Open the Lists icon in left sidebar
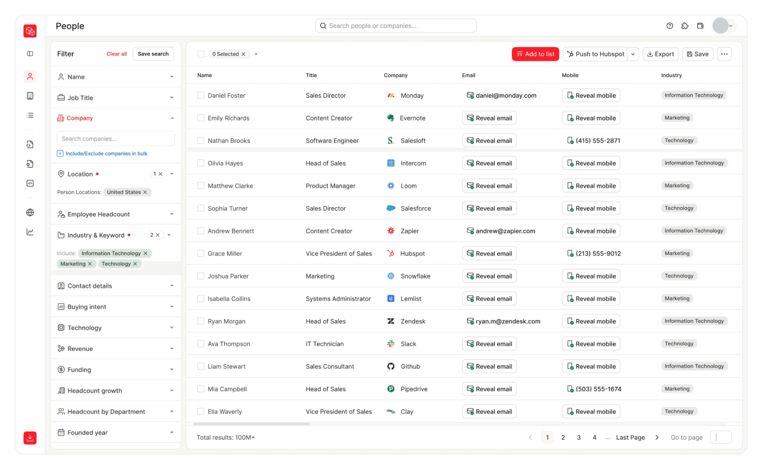Screen dimensions: 762x469 [x=30, y=115]
